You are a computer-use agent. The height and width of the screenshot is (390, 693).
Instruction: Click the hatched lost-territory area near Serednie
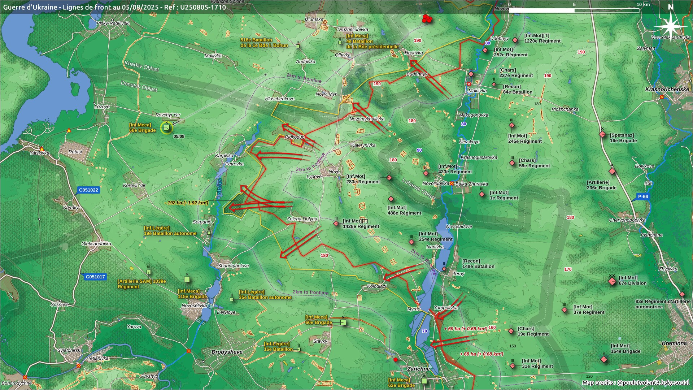(235, 206)
